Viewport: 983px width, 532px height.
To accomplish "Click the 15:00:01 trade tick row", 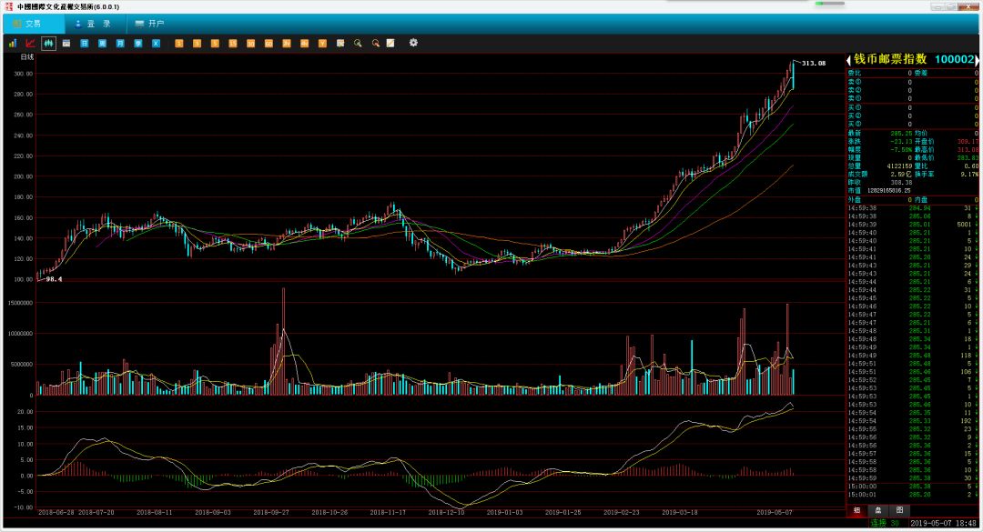I will (x=913, y=495).
